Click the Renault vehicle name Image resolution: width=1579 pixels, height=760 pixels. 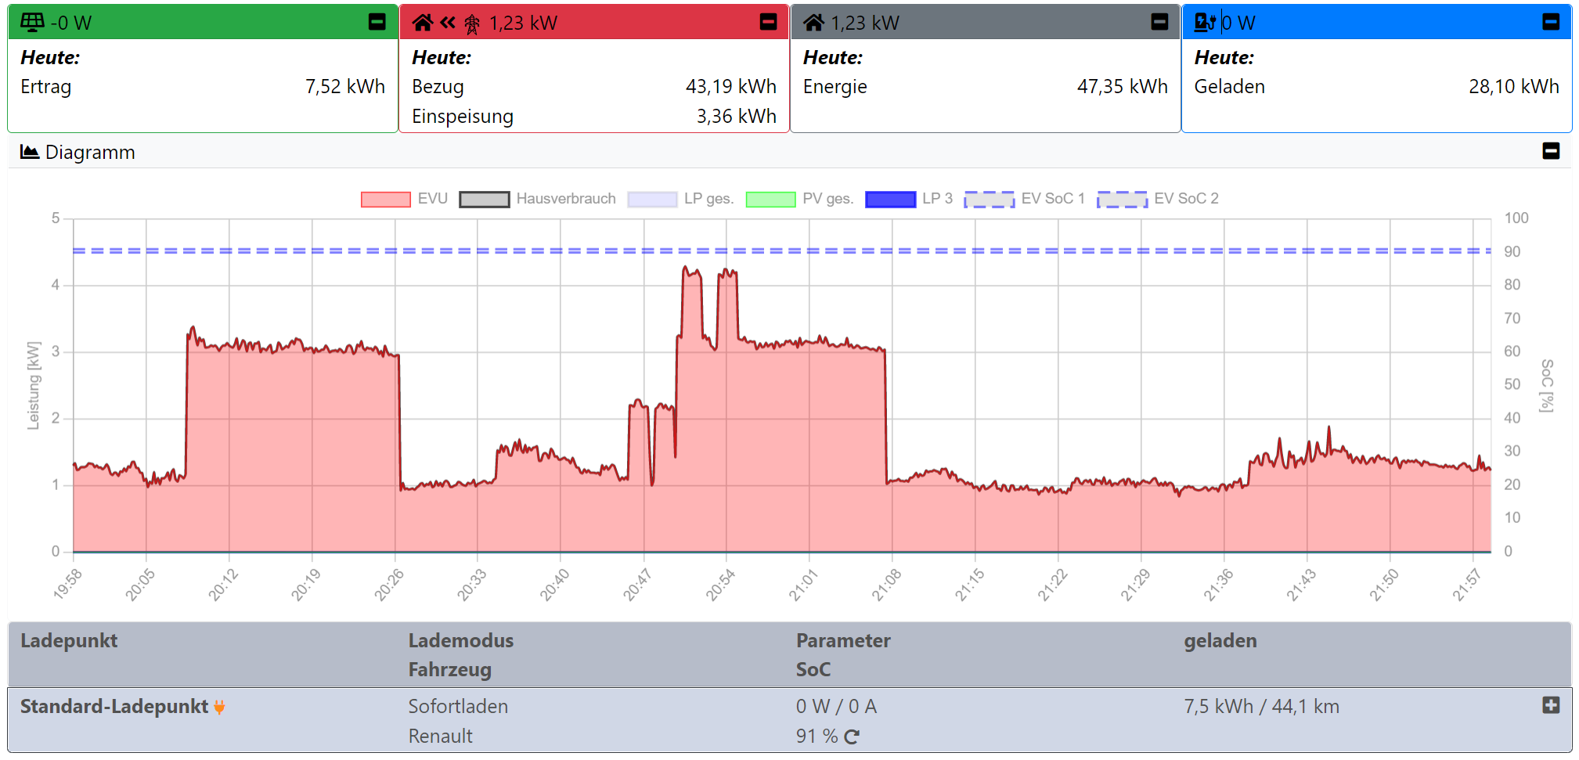click(441, 737)
